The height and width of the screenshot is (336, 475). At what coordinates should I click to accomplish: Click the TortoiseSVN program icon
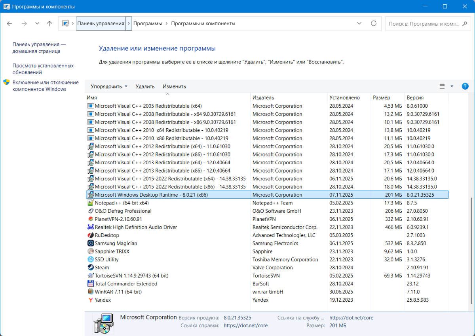[x=91, y=276]
